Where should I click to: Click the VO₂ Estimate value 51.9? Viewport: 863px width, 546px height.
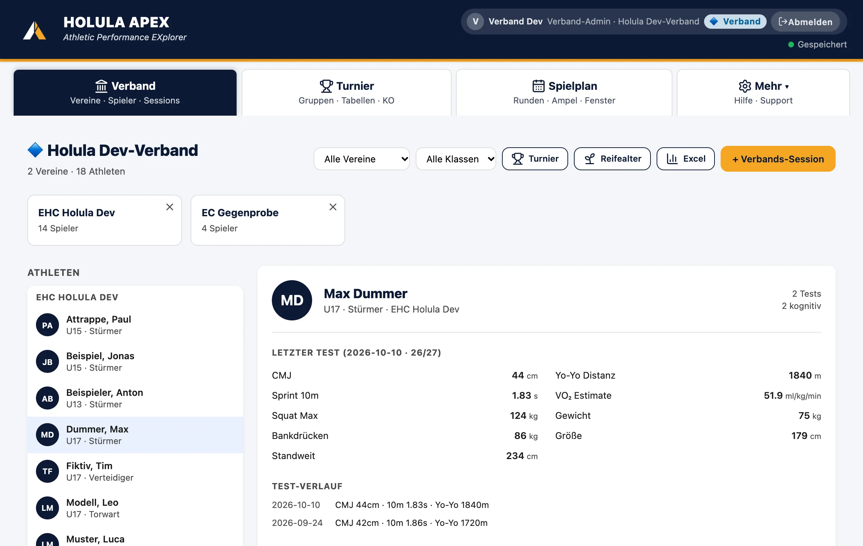[773, 395]
